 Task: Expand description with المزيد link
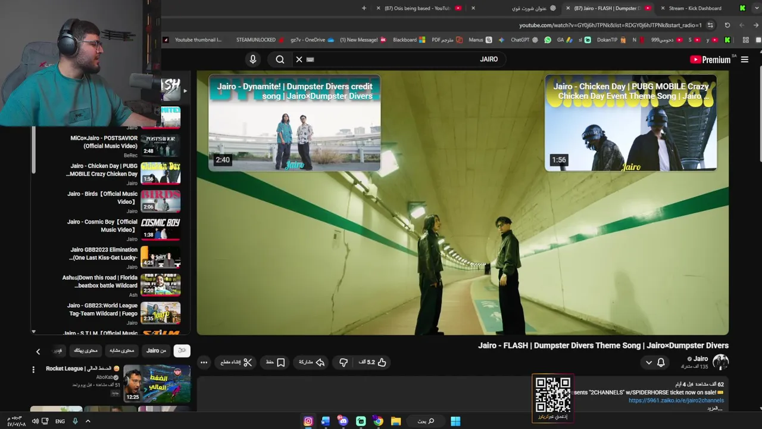coord(715,408)
